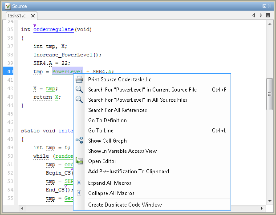
Task: Click Polyspace icon in Source title bar
Action: click(8, 6)
